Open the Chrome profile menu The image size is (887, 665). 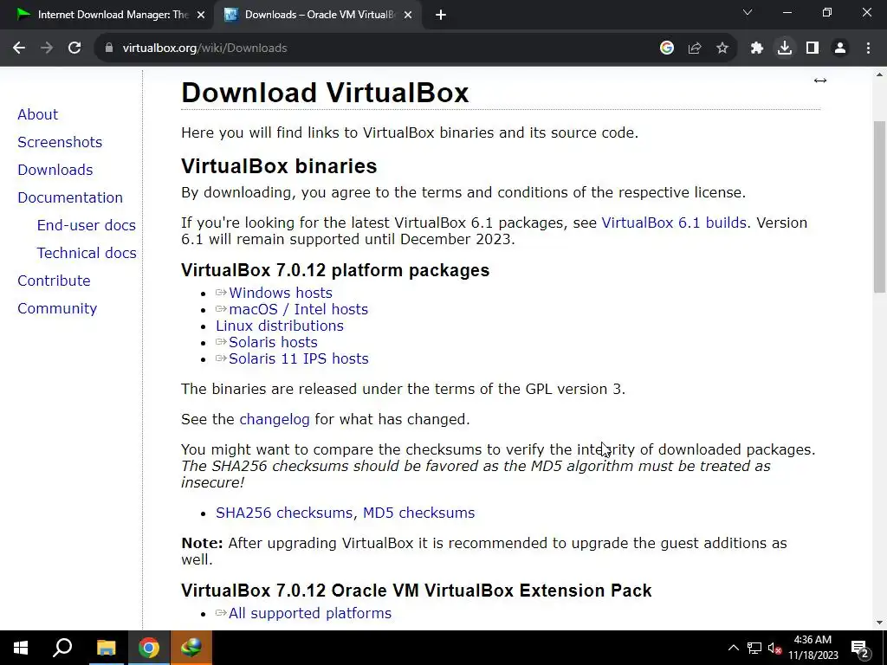[x=840, y=48]
